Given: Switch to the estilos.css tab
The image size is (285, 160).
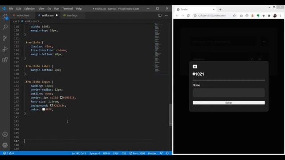Looking at the screenshot, I should [x=48, y=16].
